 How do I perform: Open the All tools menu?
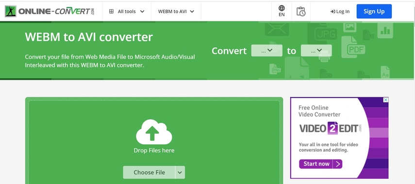point(127,11)
